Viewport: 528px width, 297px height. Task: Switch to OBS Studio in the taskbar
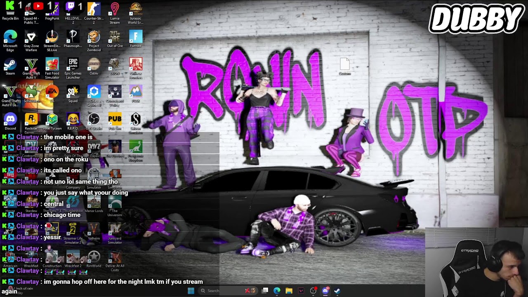pos(313,290)
